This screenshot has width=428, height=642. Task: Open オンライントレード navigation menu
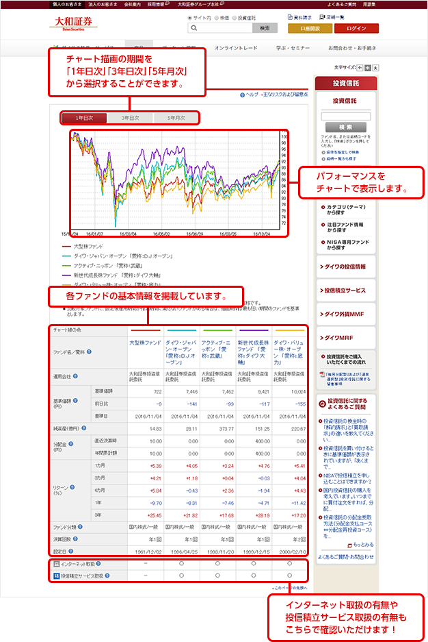(x=236, y=48)
